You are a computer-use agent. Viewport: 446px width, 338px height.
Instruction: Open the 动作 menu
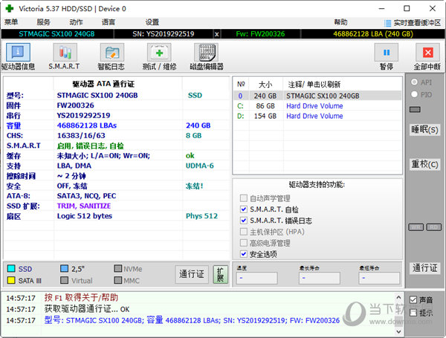coord(76,22)
